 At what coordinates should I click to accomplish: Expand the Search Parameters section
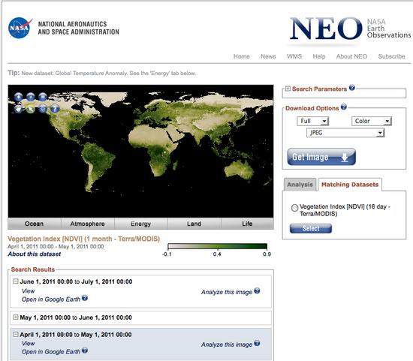click(288, 89)
